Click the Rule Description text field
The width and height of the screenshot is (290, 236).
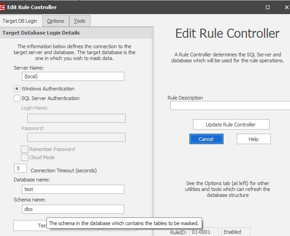point(230,106)
